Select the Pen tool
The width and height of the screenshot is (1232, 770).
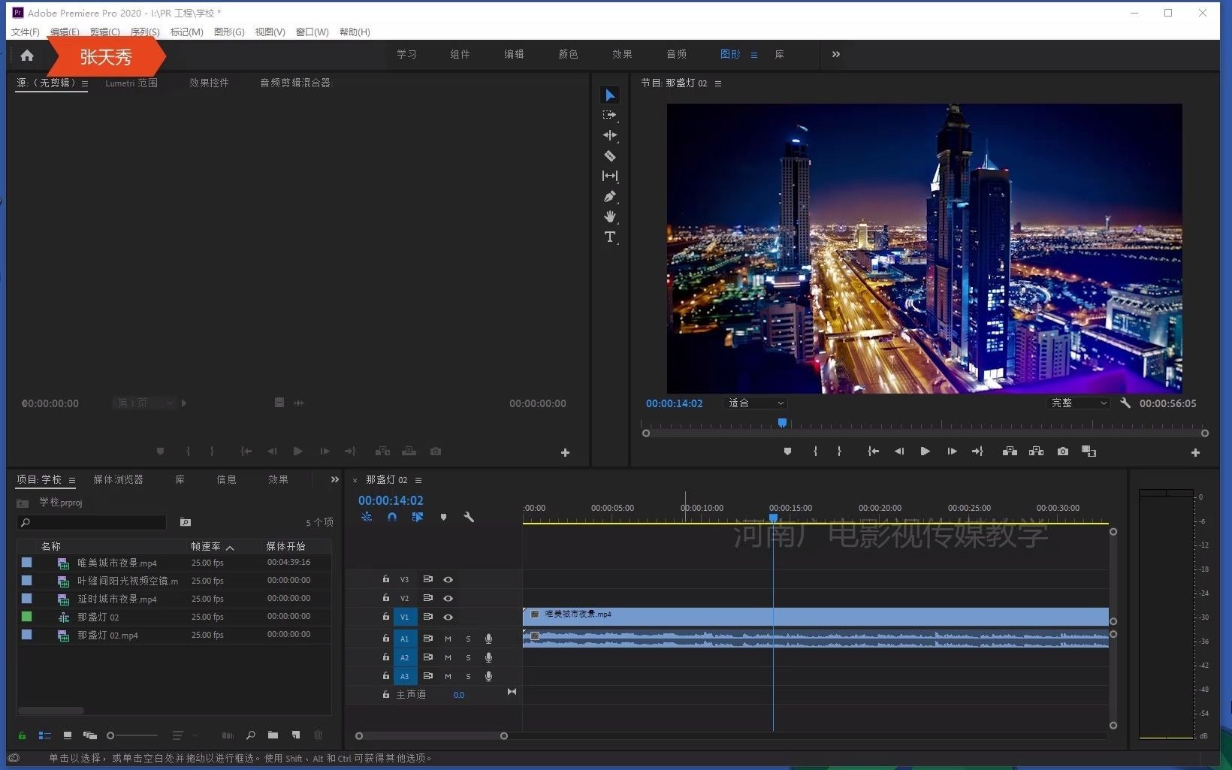click(610, 197)
